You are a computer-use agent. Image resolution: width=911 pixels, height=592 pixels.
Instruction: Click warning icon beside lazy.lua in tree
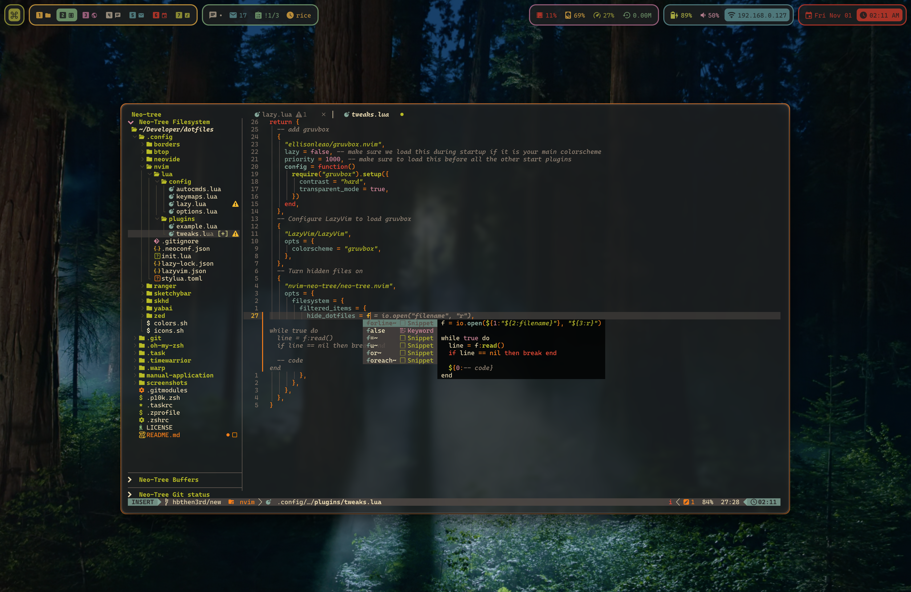click(235, 204)
